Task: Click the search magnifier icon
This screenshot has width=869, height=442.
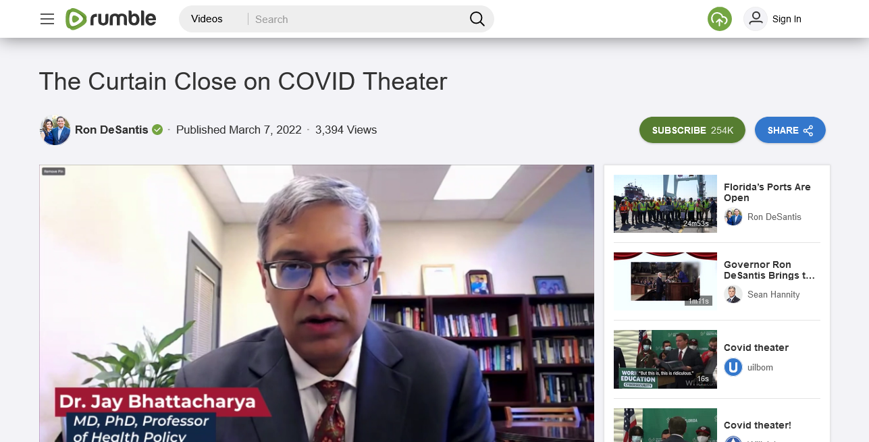Action: 477,19
